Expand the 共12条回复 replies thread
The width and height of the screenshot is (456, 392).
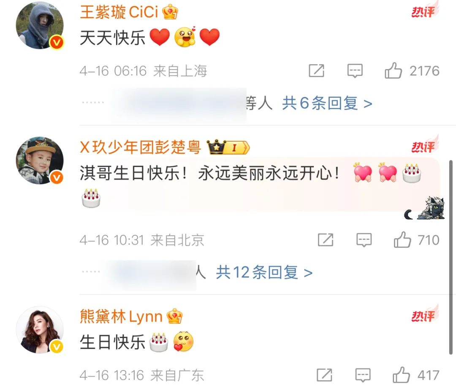point(264,272)
